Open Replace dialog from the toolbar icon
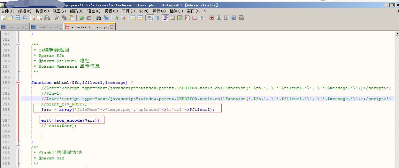This screenshot has width=399, height=168. point(106,18)
